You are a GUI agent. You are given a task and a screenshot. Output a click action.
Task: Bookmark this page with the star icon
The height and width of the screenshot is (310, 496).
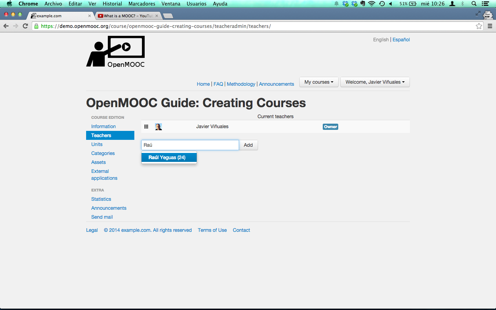pos(479,26)
